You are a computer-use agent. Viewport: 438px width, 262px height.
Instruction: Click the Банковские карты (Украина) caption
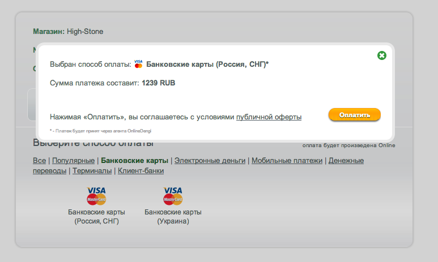173,217
